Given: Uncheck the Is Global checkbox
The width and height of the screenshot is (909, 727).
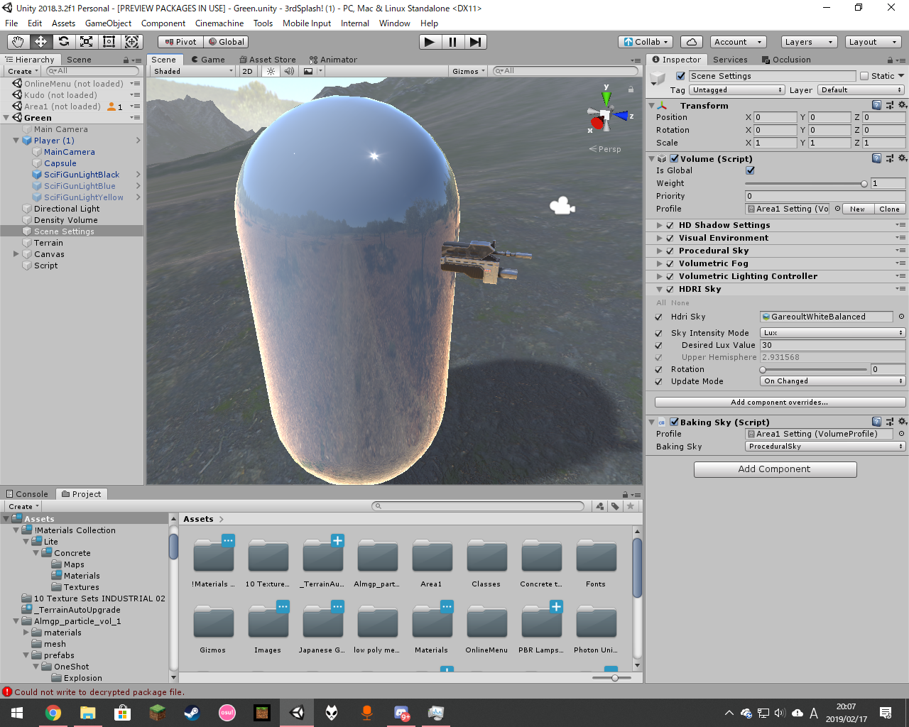Looking at the screenshot, I should point(750,170).
